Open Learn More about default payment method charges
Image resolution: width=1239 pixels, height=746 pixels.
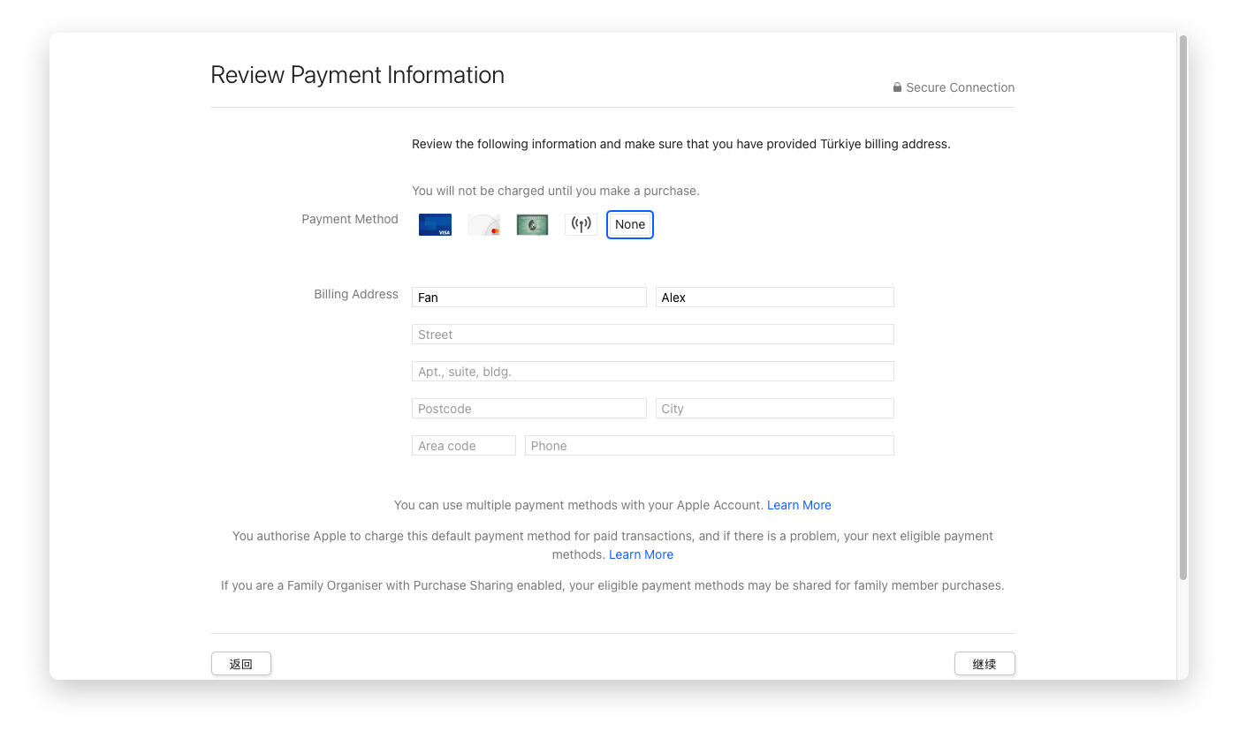pyautogui.click(x=641, y=554)
